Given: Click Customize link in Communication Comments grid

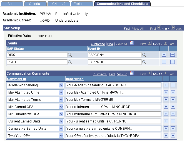Looking at the screenshot, I should pyautogui.click(x=99, y=74).
